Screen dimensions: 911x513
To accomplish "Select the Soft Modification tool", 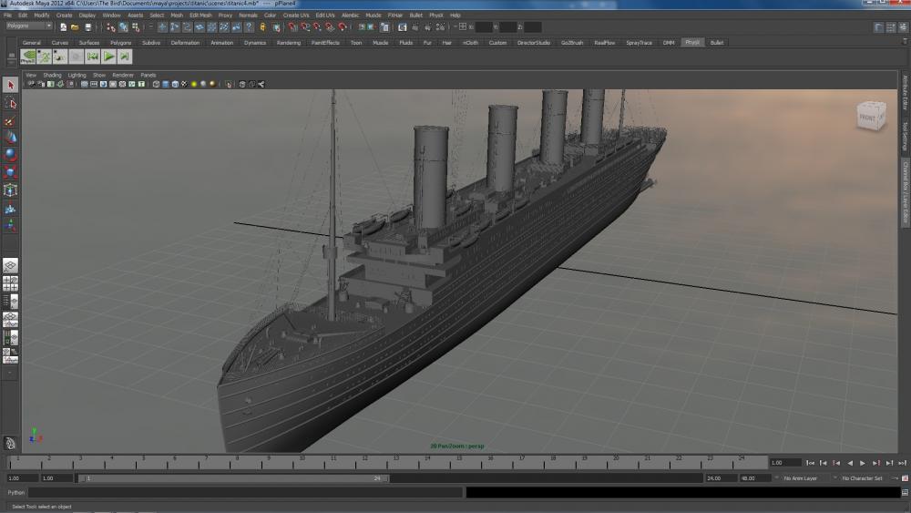I will point(10,208).
